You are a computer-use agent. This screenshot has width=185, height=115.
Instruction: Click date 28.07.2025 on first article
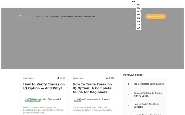click(28, 78)
